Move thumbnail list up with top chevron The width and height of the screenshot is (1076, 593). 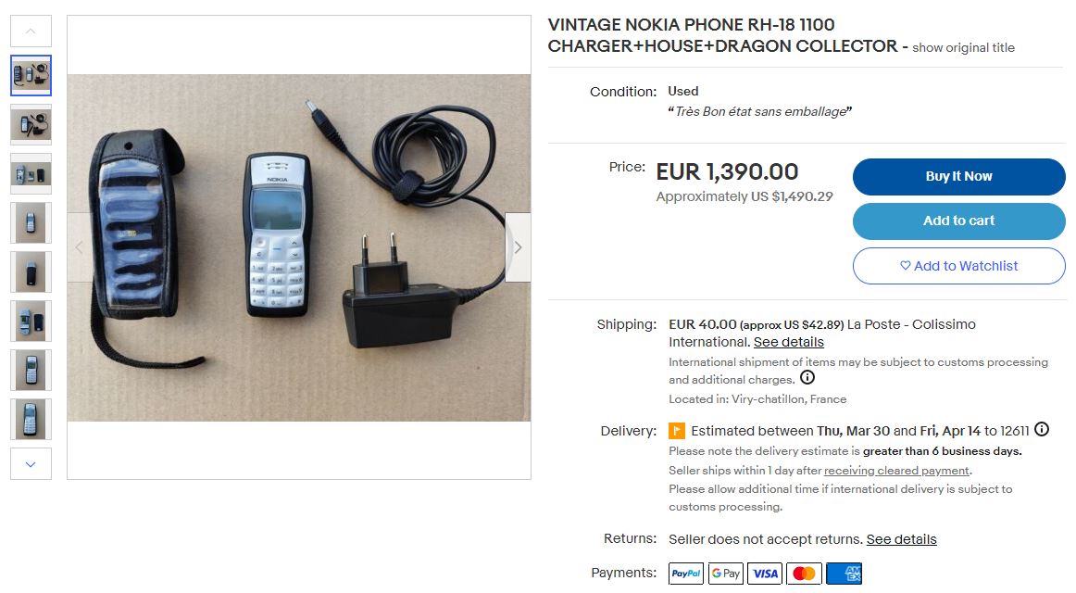(31, 31)
